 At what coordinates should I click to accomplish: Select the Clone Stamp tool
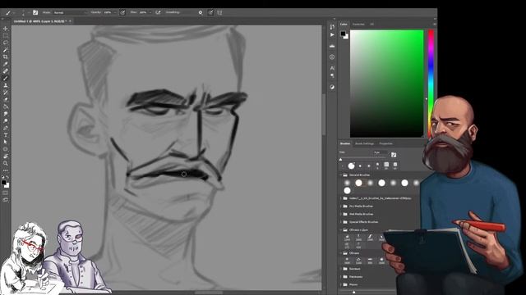[6, 85]
